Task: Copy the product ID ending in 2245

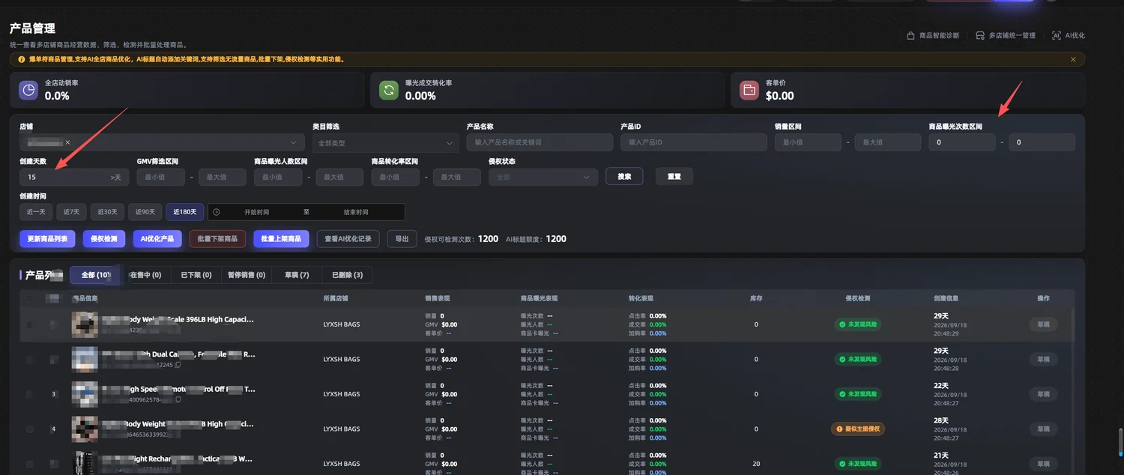Action: tap(178, 365)
